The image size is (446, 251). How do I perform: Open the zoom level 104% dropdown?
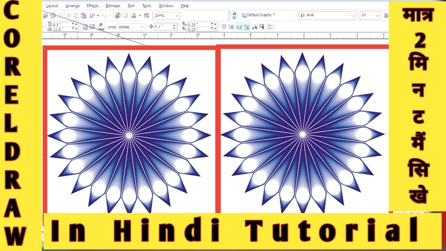coord(177,16)
